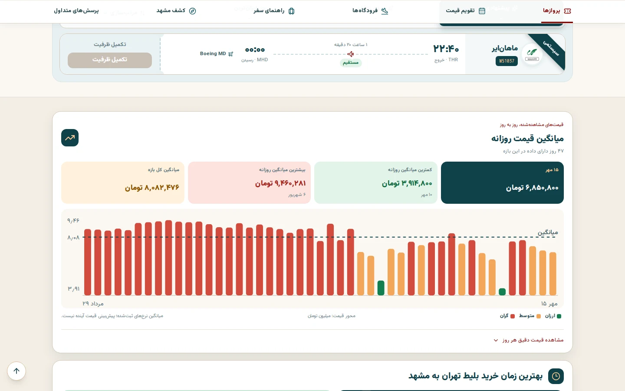Click the green ارزان legend swatch

tap(559, 316)
